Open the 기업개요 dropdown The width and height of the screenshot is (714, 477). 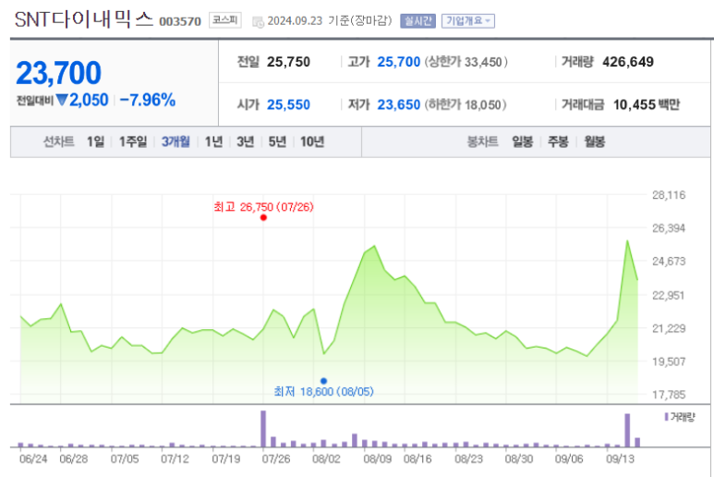click(467, 21)
